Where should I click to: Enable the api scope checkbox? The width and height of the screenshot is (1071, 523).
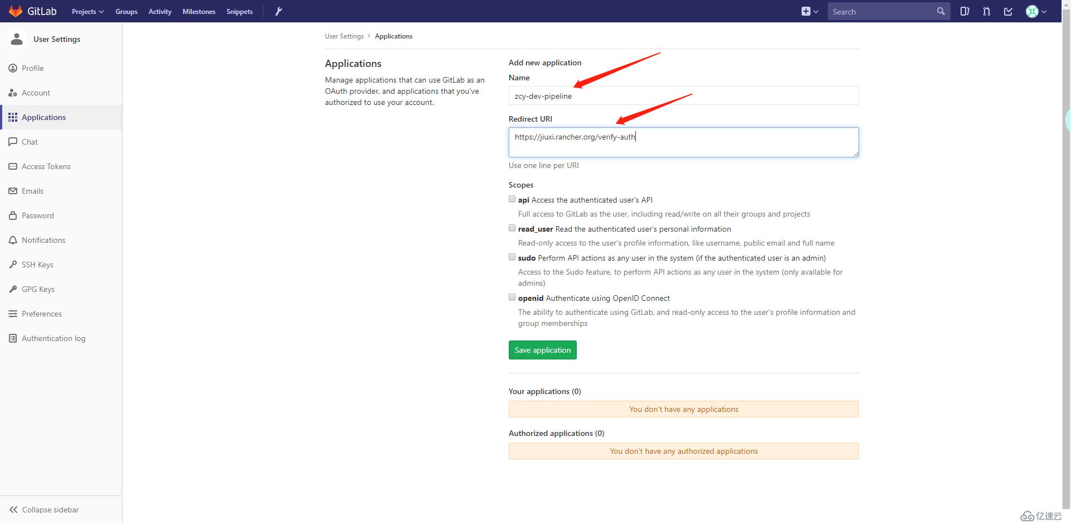512,199
